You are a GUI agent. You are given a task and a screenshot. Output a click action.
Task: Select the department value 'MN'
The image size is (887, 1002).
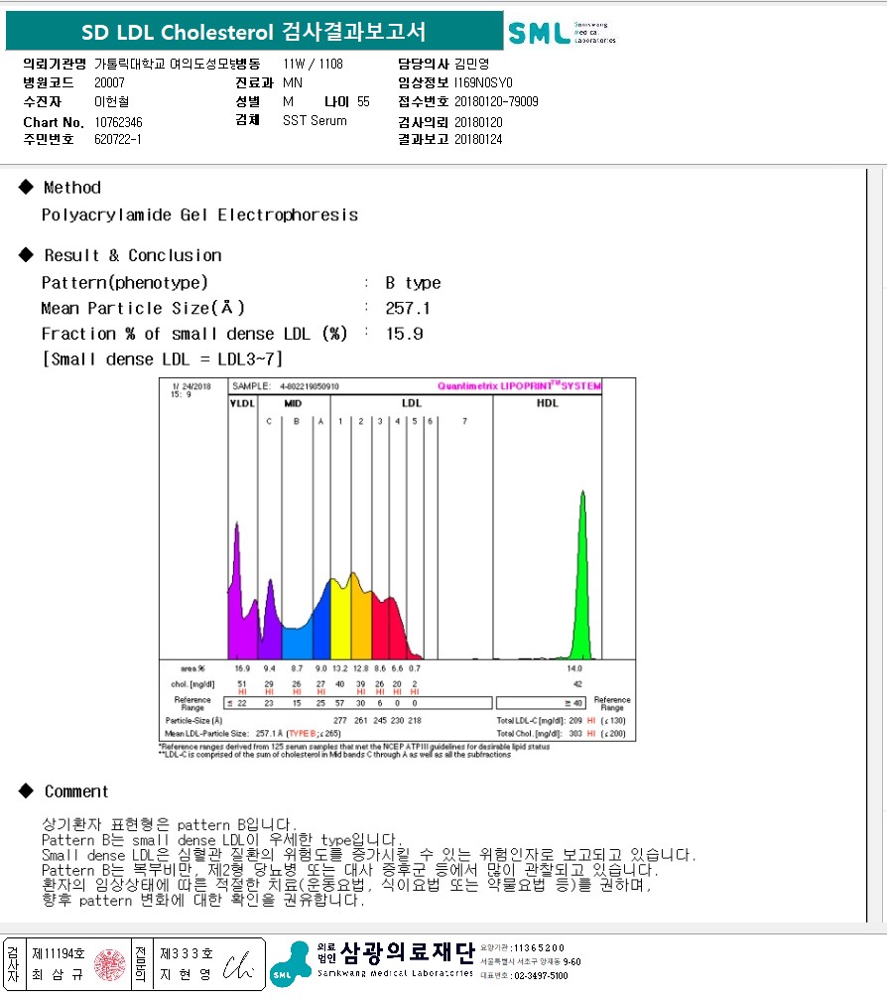click(293, 82)
